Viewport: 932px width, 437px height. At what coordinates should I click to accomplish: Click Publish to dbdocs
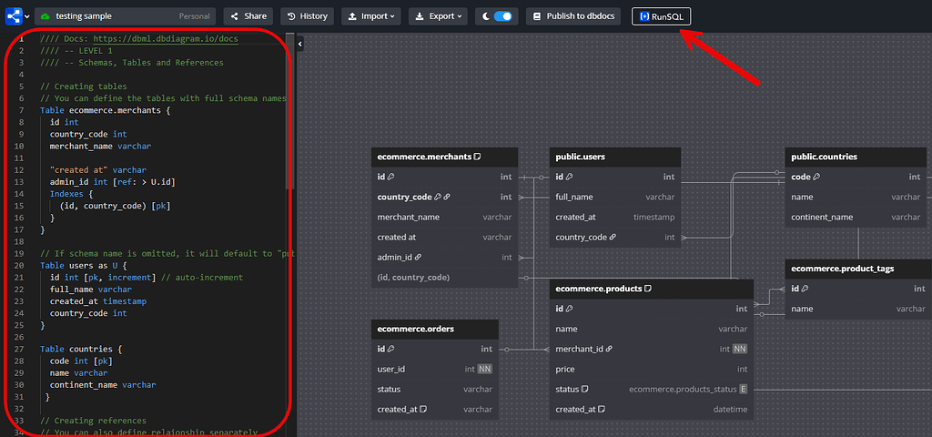click(x=575, y=16)
